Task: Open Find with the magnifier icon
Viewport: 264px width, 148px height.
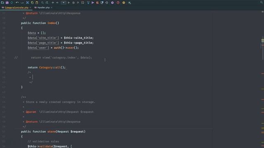Action: (42, 3)
